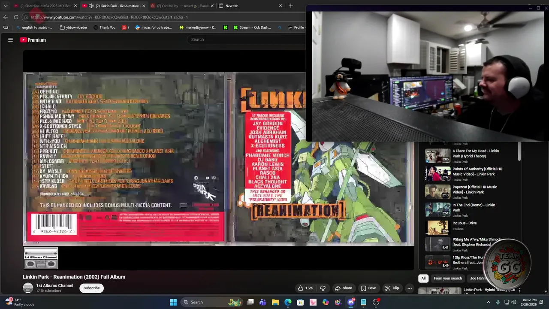Open network status icon in system tray
This screenshot has width=549, height=309.
[507, 302]
